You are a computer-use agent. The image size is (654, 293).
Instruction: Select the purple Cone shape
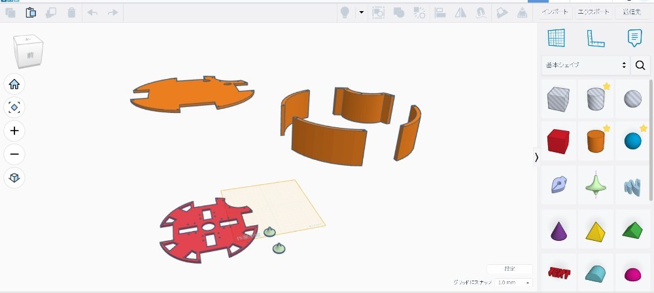pyautogui.click(x=559, y=231)
